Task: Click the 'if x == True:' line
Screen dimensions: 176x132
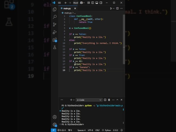Action: click(x=77, y=55)
